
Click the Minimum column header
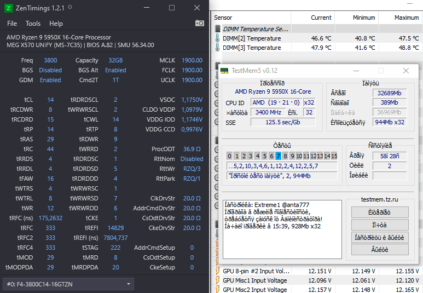[x=357, y=18]
